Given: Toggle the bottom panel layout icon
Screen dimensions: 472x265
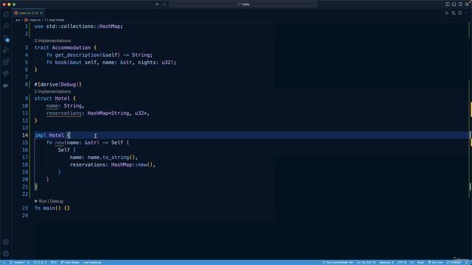Looking at the screenshot, I should [454, 4].
